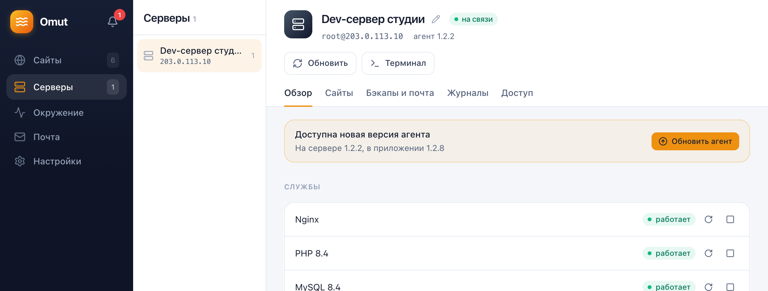This screenshot has height=291, width=768.
Task: Click the Обновить button
Action: click(320, 63)
